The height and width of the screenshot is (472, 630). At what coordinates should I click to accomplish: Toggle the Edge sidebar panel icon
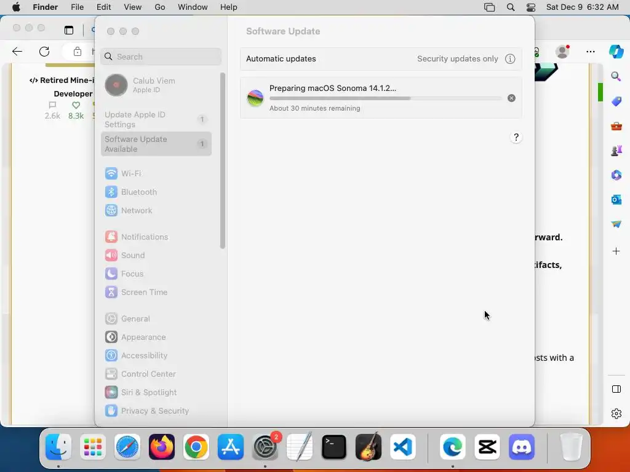(x=616, y=389)
